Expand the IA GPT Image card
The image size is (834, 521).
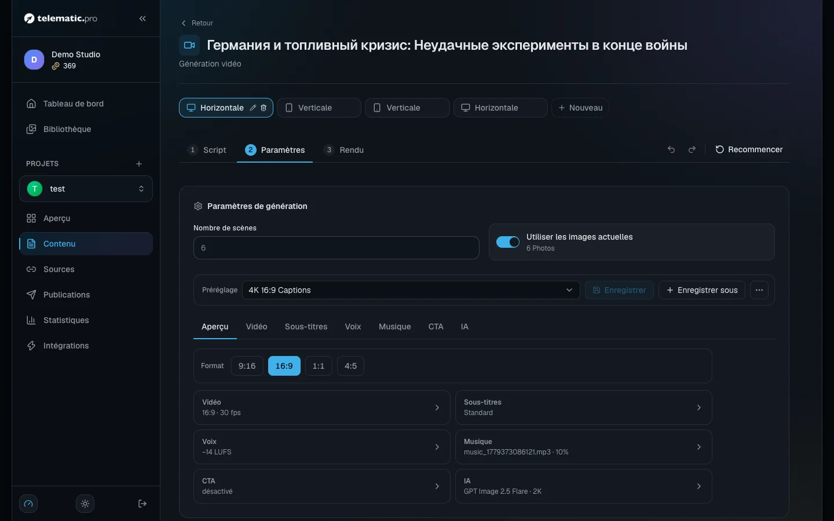[x=584, y=486]
